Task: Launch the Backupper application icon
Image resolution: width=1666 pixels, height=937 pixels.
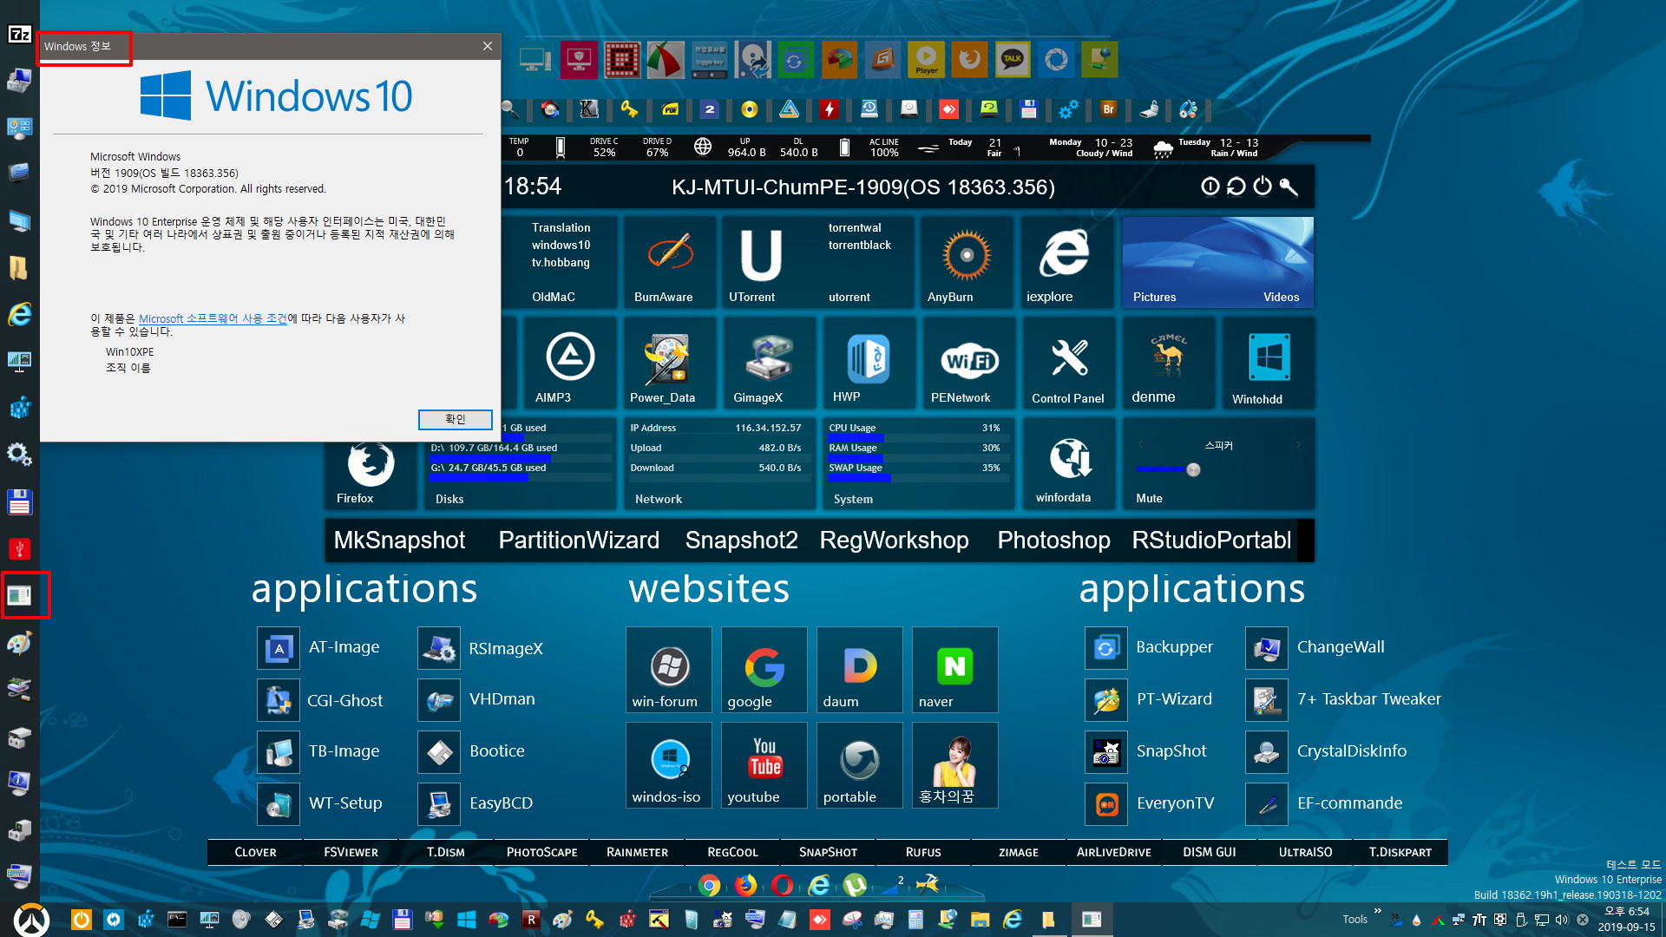Action: (1106, 648)
